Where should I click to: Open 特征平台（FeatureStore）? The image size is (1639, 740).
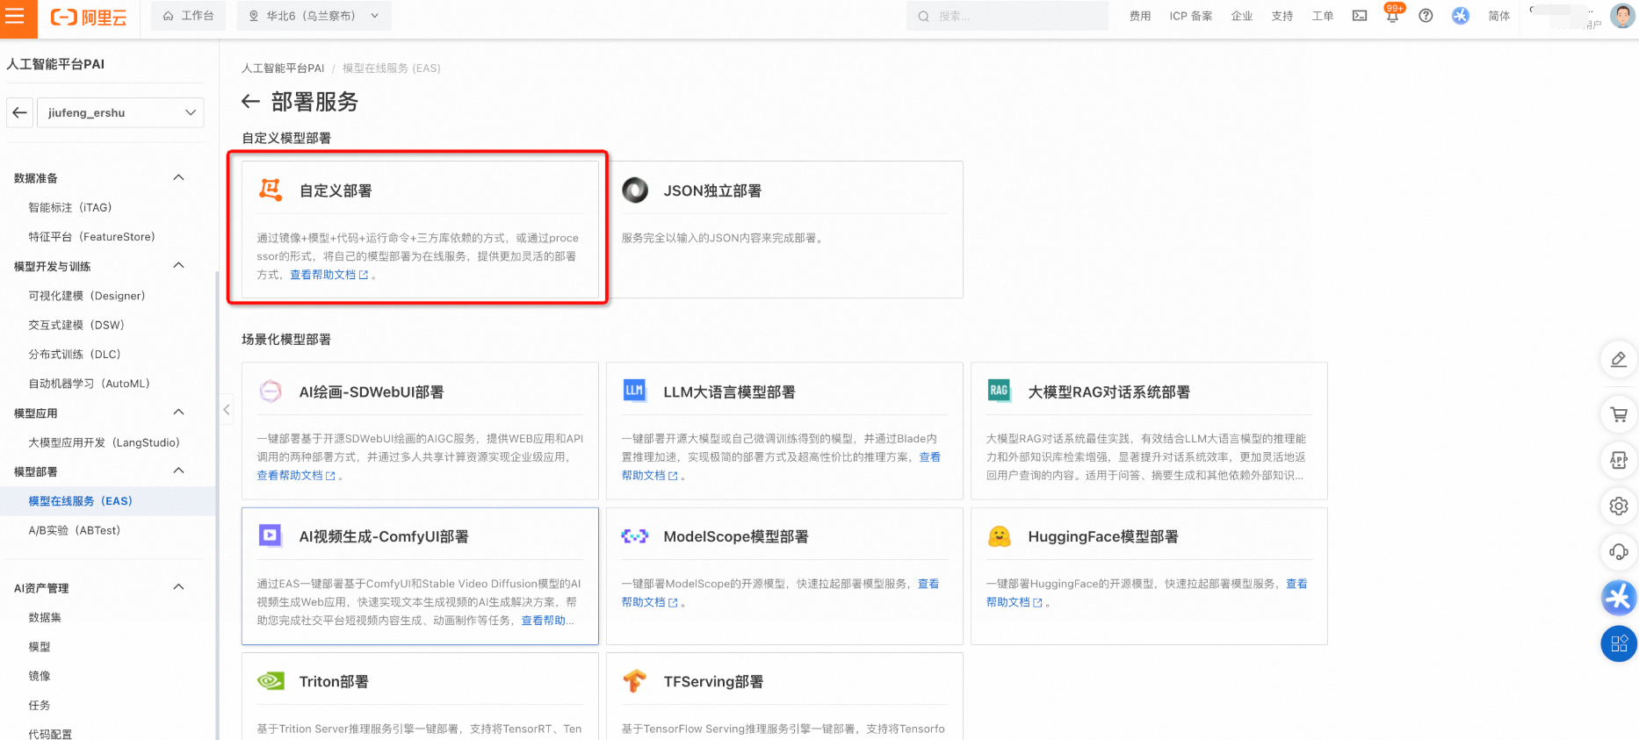coord(91,236)
